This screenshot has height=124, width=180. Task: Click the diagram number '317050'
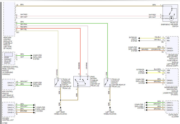5,123
